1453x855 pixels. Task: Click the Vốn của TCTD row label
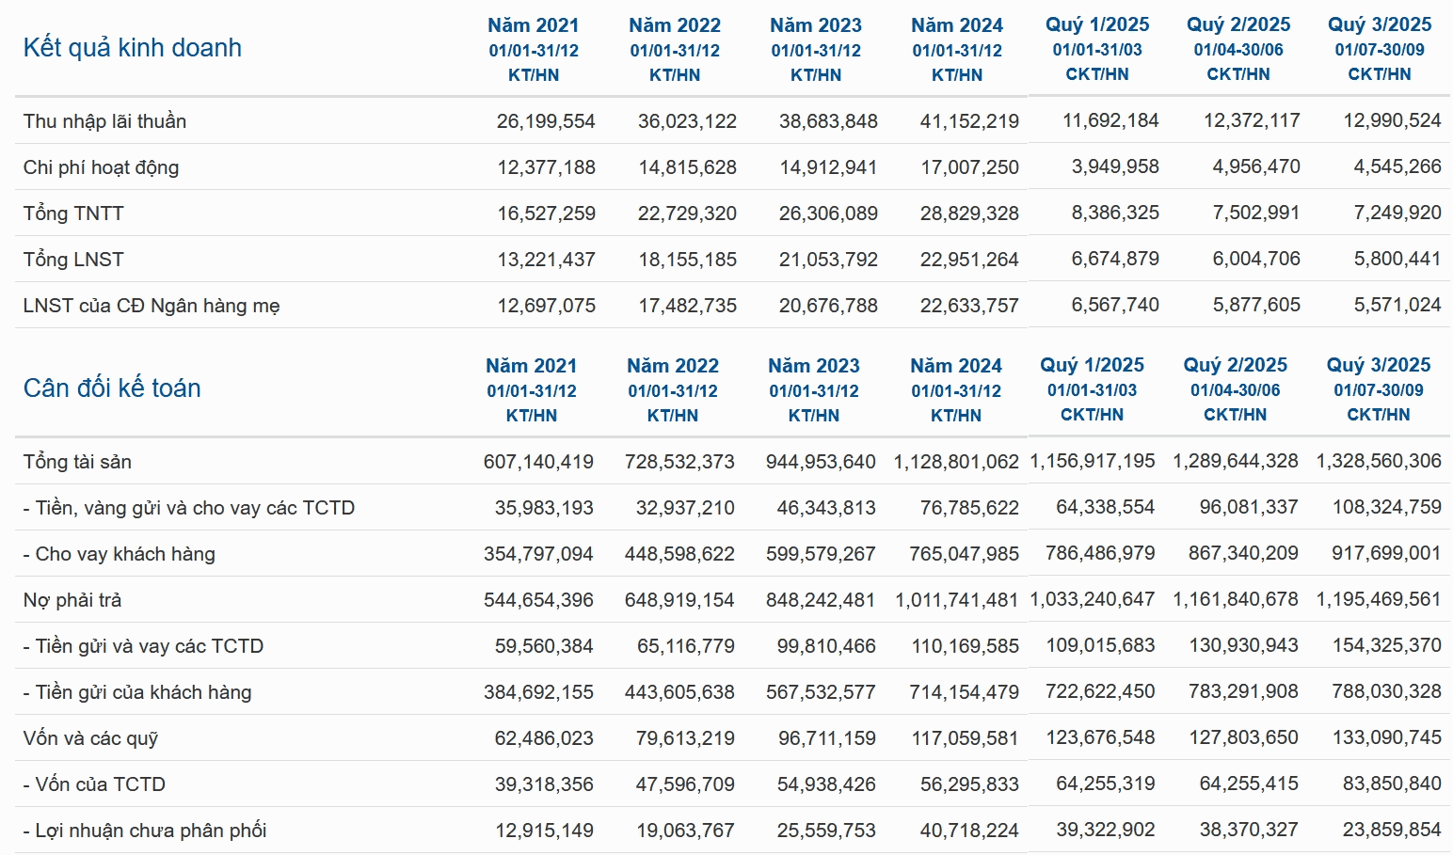click(x=94, y=784)
